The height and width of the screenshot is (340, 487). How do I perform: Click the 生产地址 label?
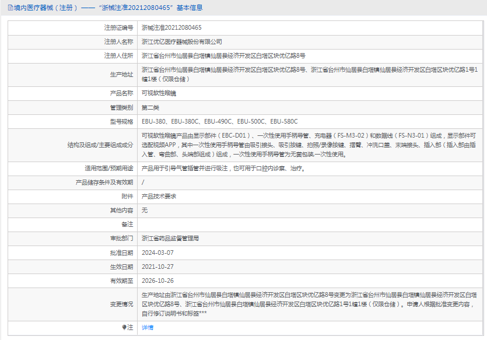(x=121, y=75)
